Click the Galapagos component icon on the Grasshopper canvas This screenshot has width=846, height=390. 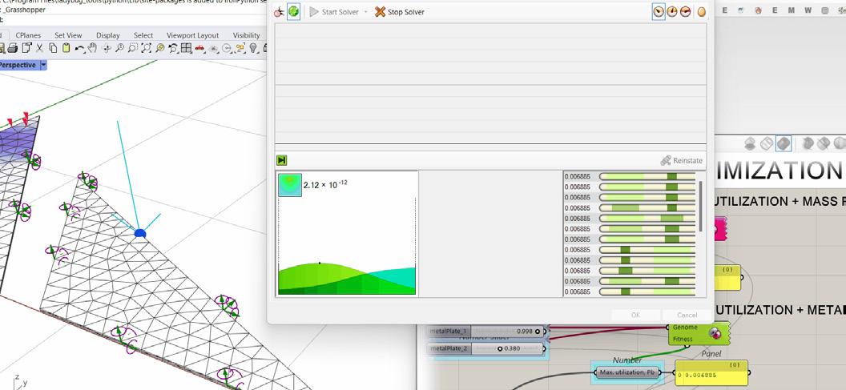pos(715,333)
